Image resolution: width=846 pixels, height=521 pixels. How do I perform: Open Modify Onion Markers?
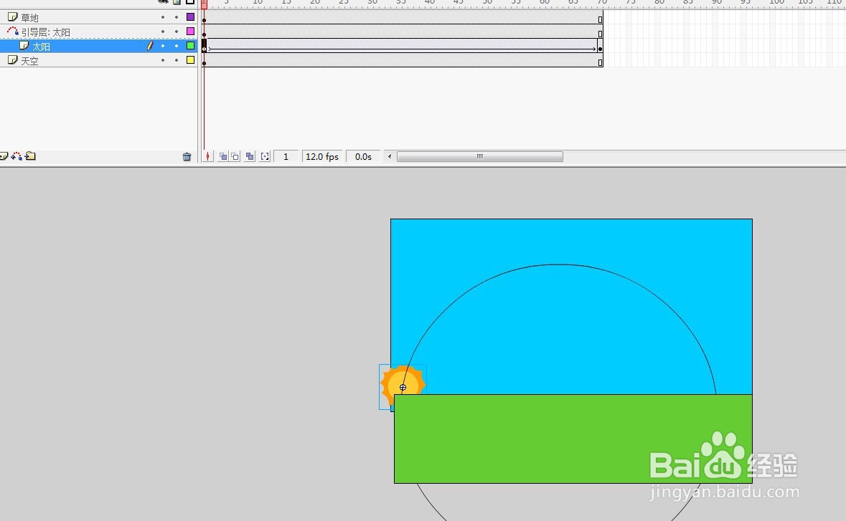(x=265, y=156)
